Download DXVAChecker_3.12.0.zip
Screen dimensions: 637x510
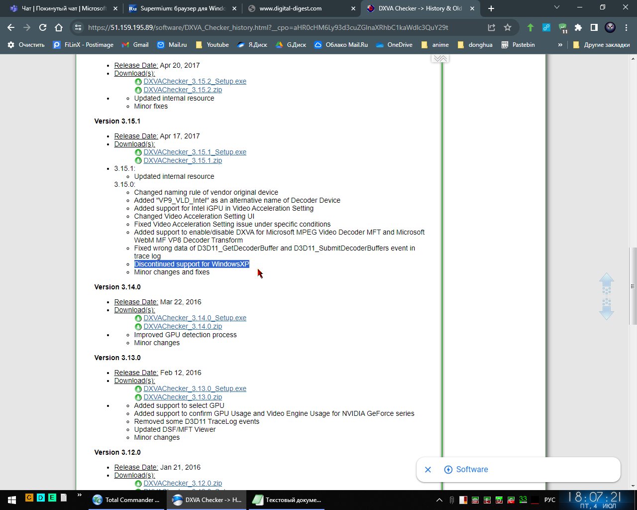point(183,483)
